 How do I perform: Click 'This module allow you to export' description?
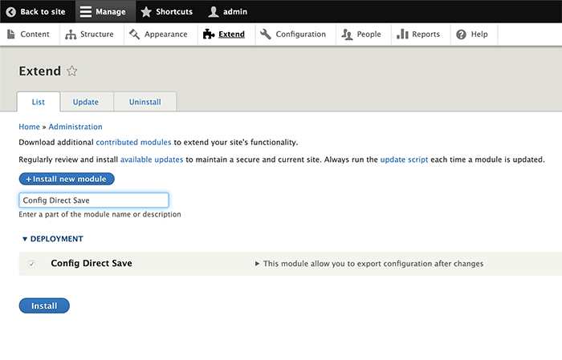click(373, 264)
